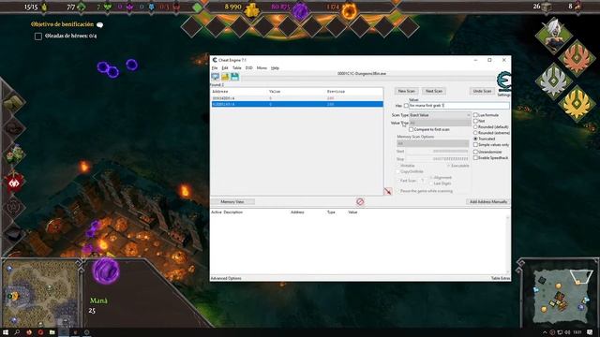Click into the scan Value input field

[x=459, y=106]
